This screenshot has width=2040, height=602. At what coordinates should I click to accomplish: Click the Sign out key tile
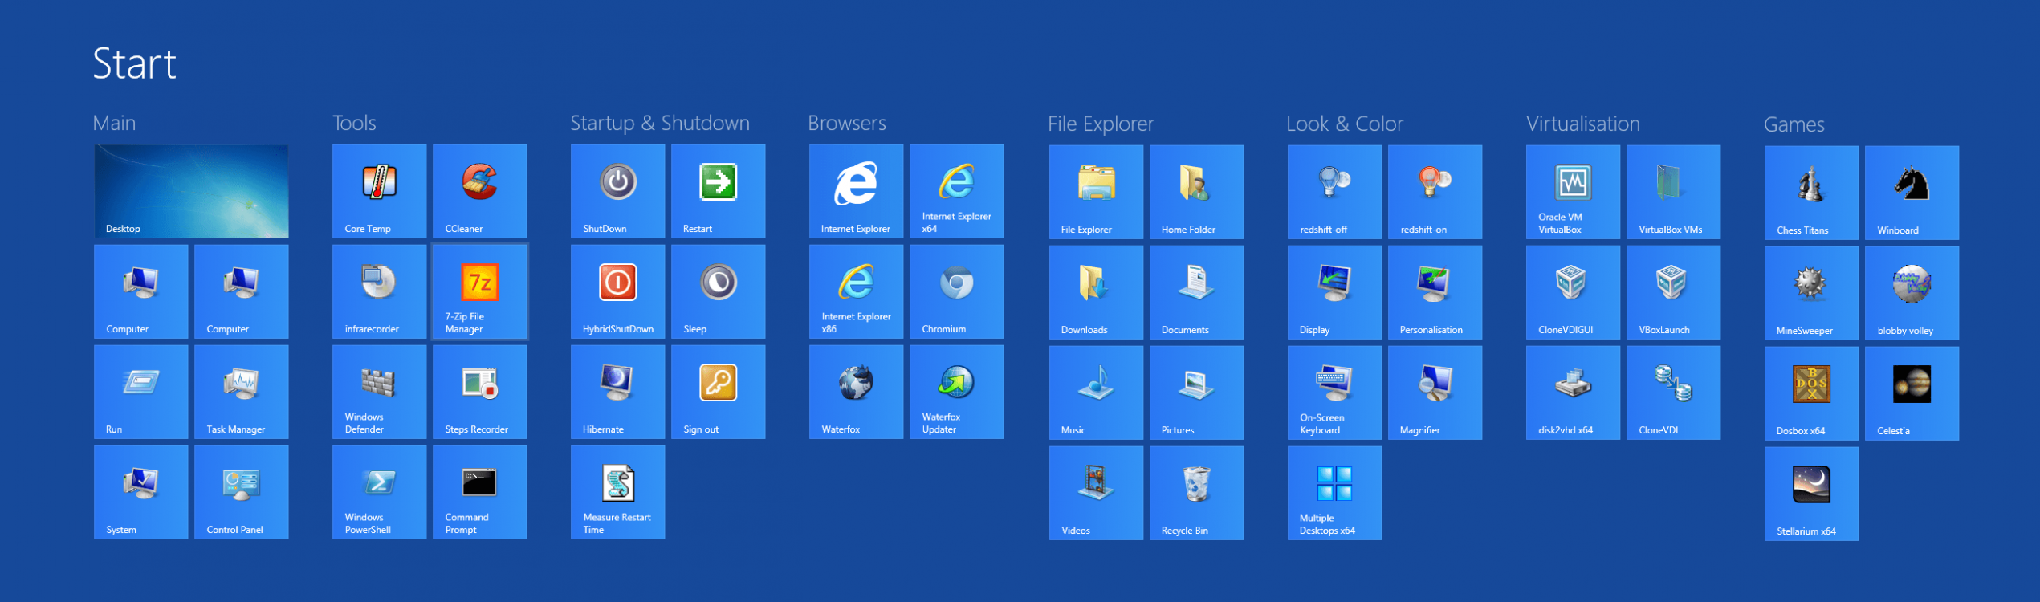coord(718,392)
